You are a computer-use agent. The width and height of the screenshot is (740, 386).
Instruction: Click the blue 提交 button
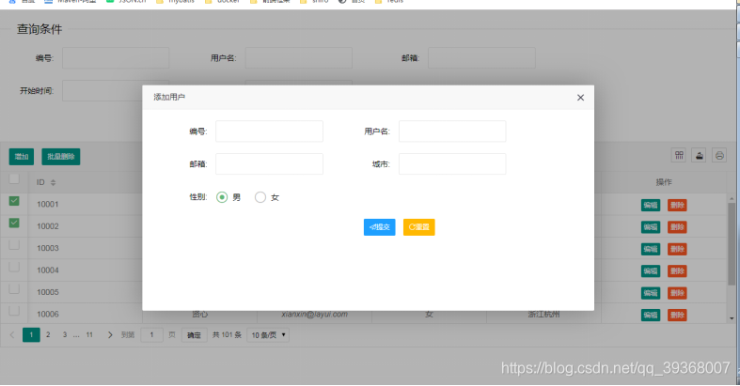click(380, 227)
